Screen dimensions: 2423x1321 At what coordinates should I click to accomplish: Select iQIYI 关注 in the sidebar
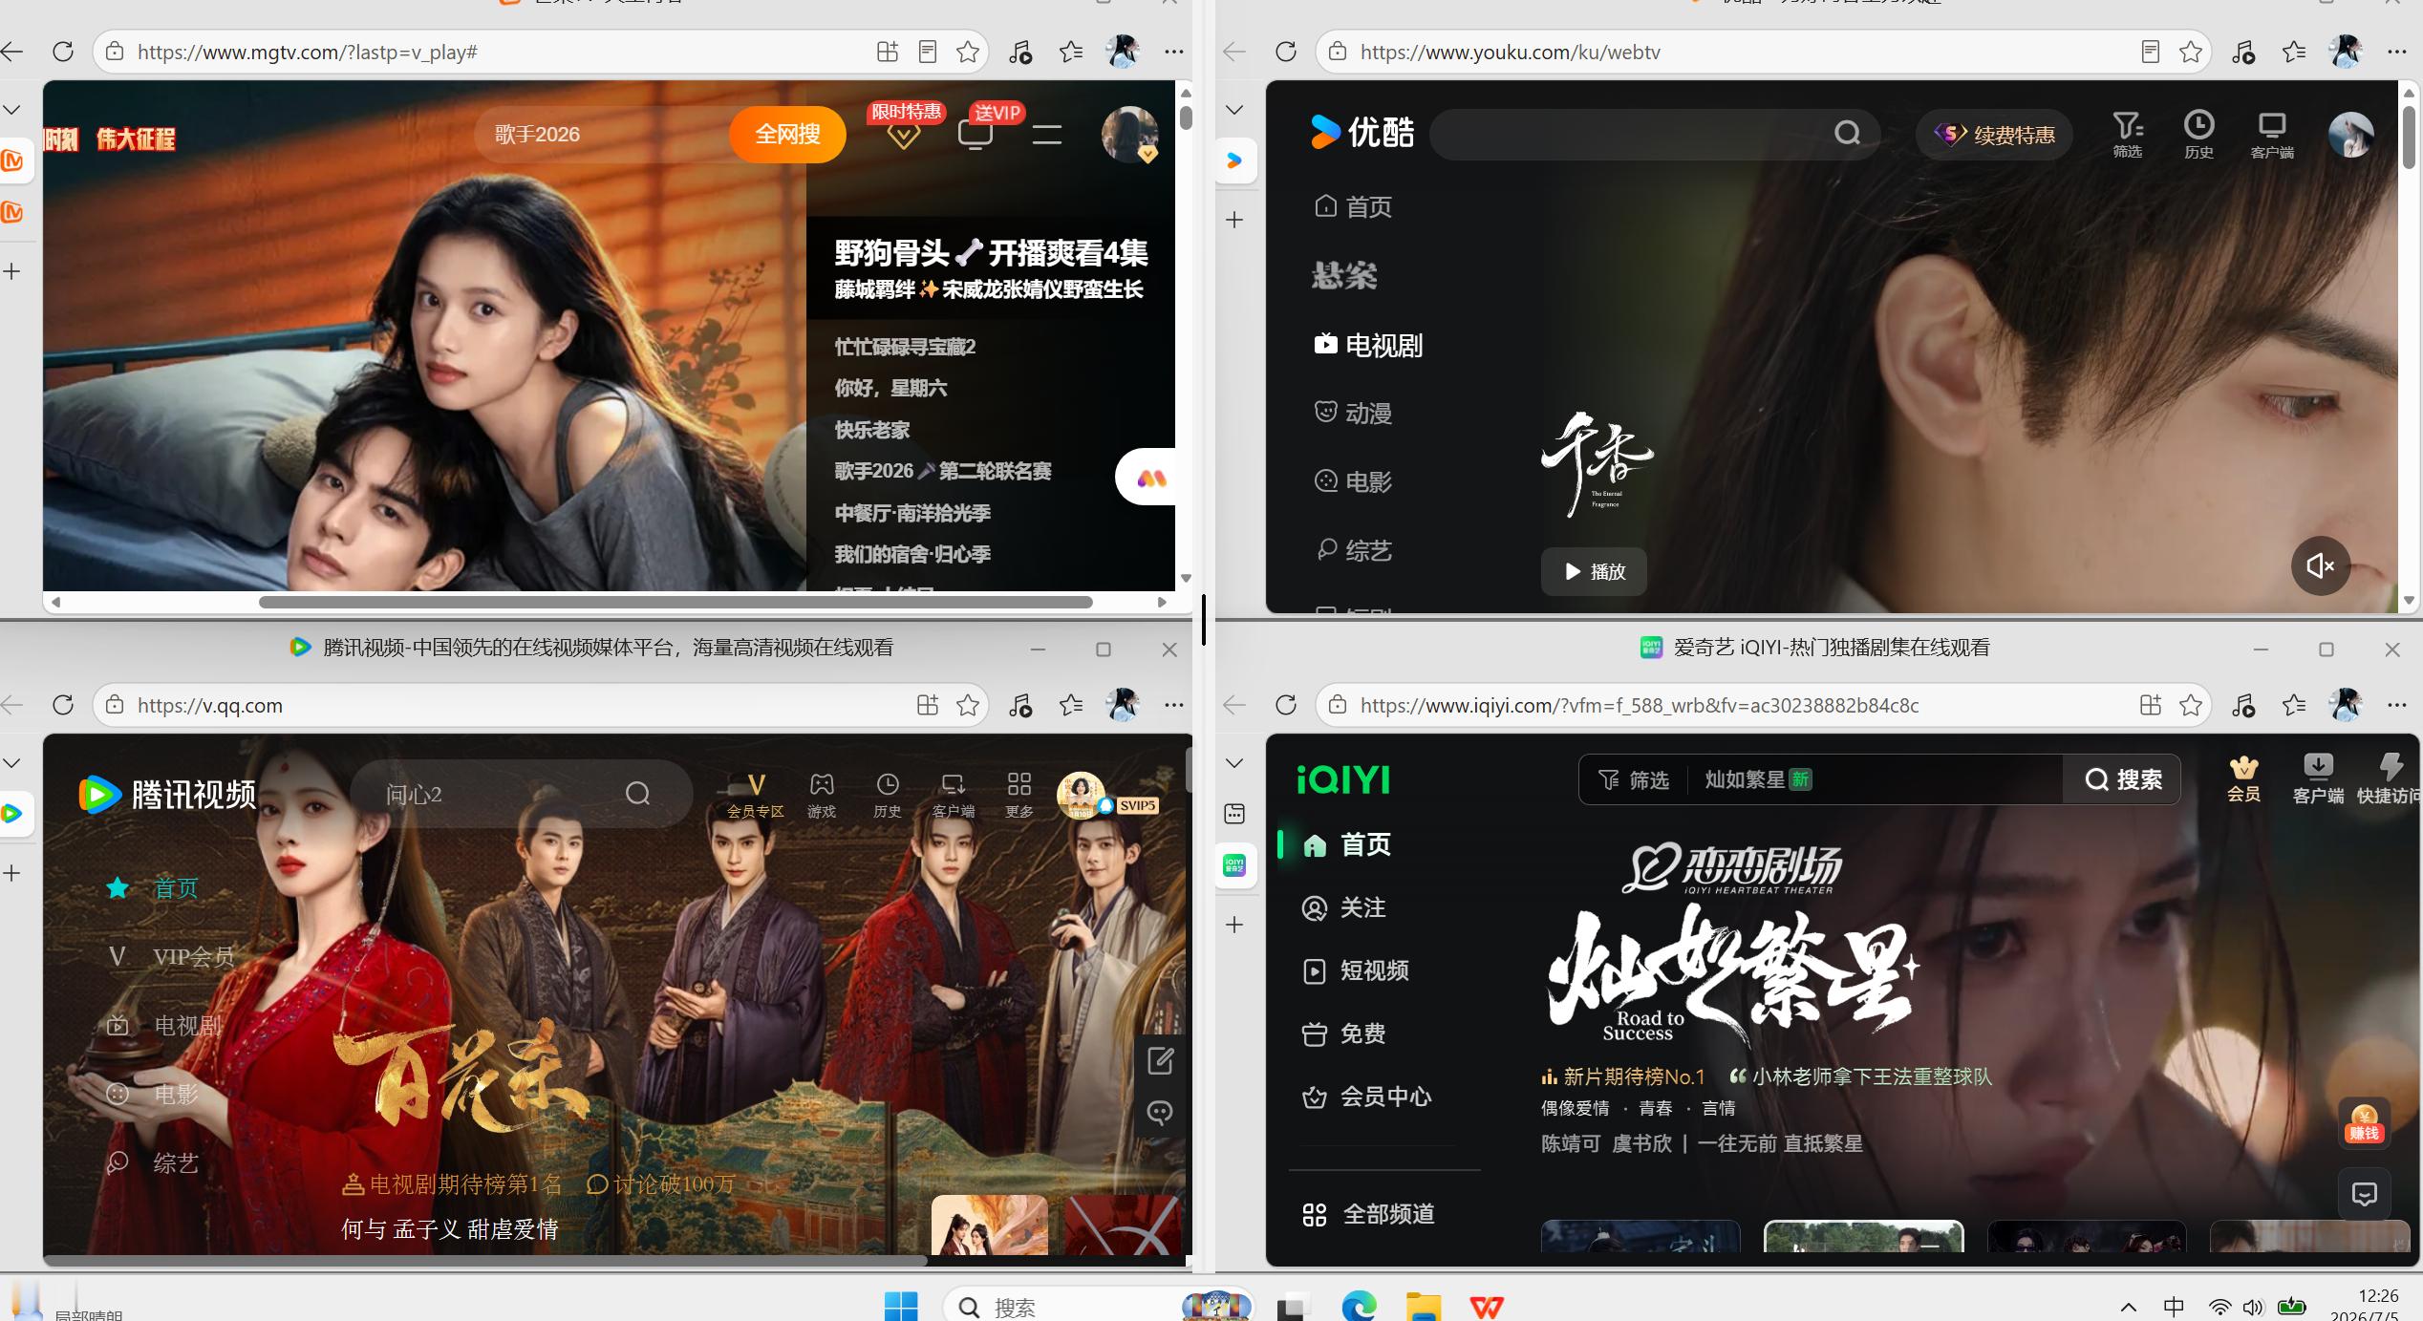tap(1343, 907)
